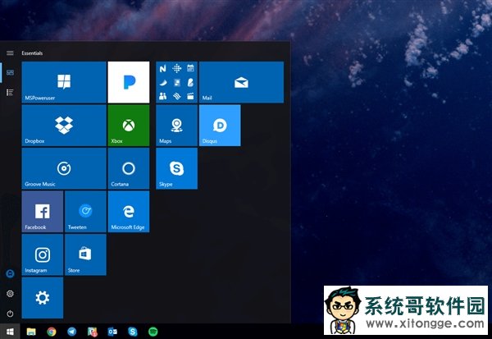The image size is (492, 339).
Task: Launch the Tweeten tile
Action: point(85,212)
